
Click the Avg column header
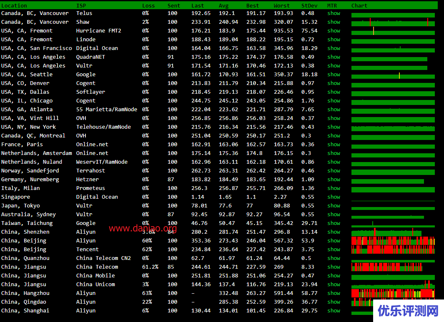tap(223, 6)
